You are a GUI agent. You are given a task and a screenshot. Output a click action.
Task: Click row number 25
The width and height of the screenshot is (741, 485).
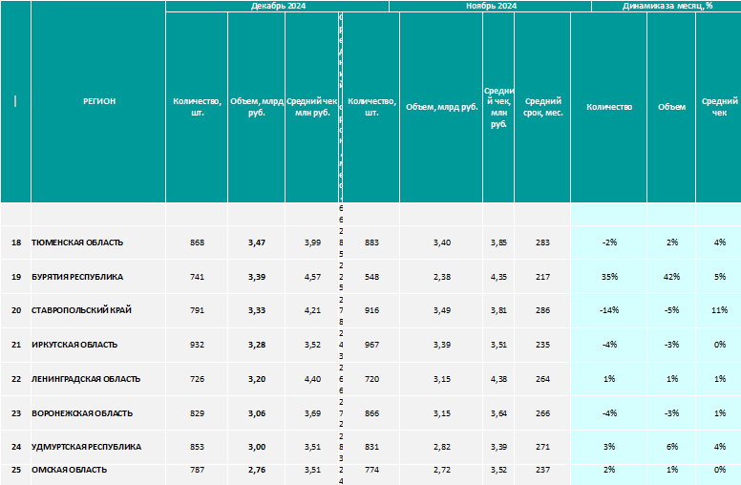point(16,470)
